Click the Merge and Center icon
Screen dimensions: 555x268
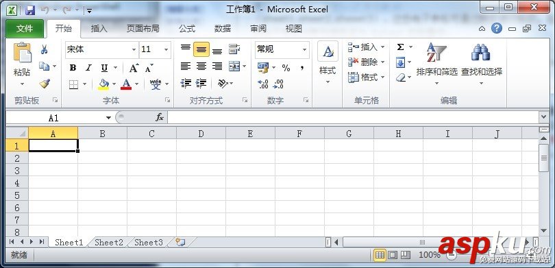pyautogui.click(x=234, y=66)
